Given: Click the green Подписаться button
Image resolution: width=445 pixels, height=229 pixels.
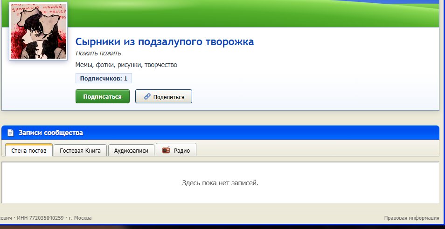Looking at the screenshot, I should coord(103,96).
